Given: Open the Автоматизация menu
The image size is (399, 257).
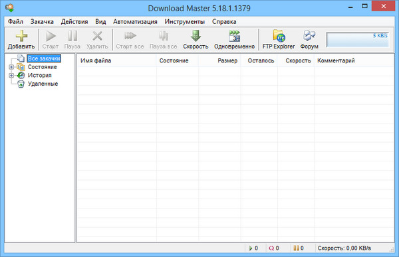Looking at the screenshot, I should click(135, 22).
